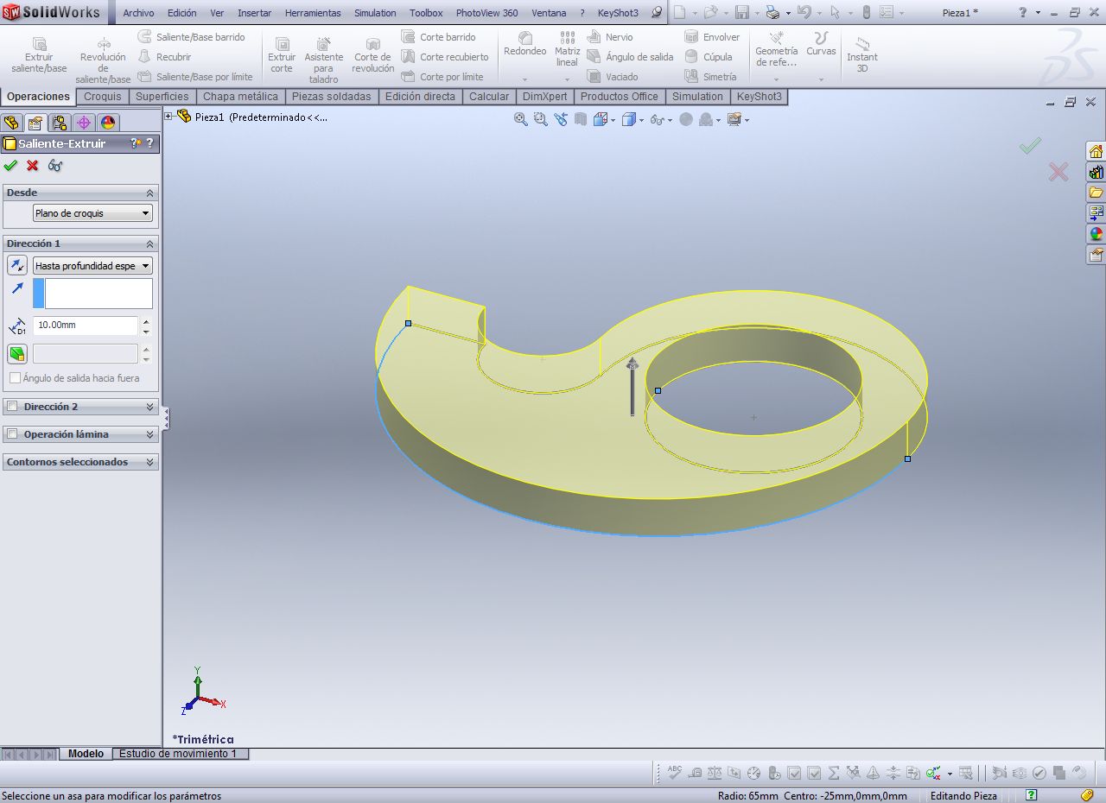Click Nervio rib tool
The width and height of the screenshot is (1106, 803).
610,37
